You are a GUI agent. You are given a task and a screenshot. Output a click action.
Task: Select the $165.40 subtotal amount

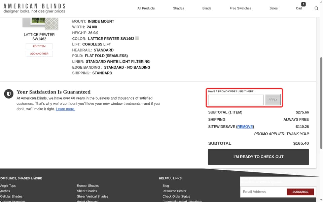pyautogui.click(x=301, y=143)
